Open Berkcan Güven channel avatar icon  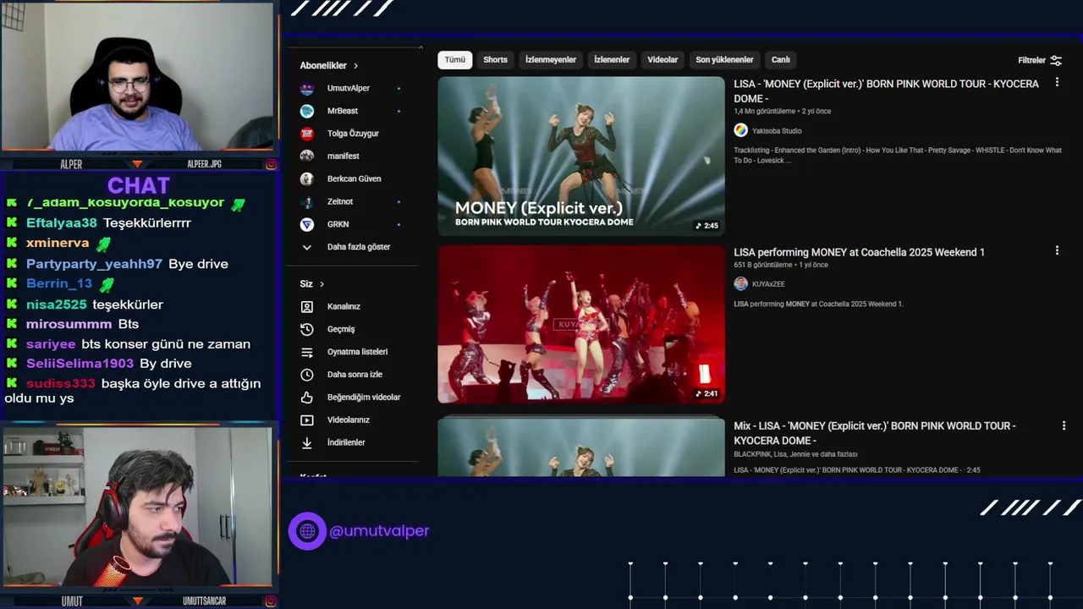tap(307, 178)
